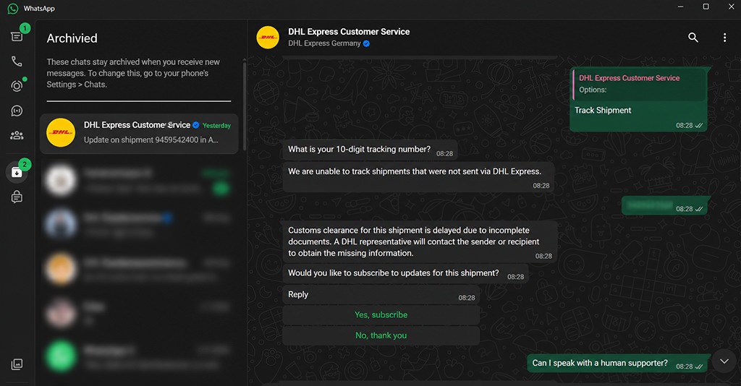Open the Channels icon in sidebar
The image size is (741, 386).
pos(17,111)
